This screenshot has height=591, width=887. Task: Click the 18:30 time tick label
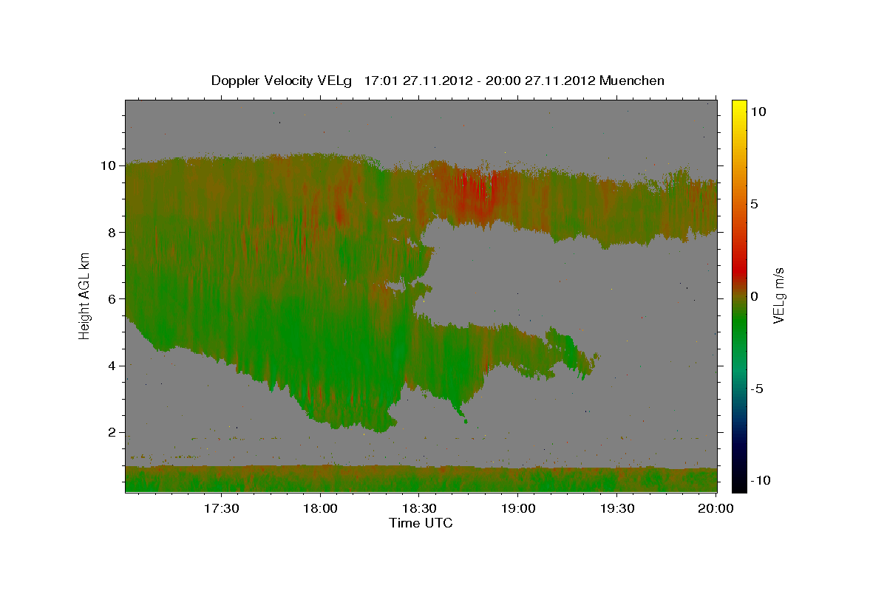(x=419, y=509)
